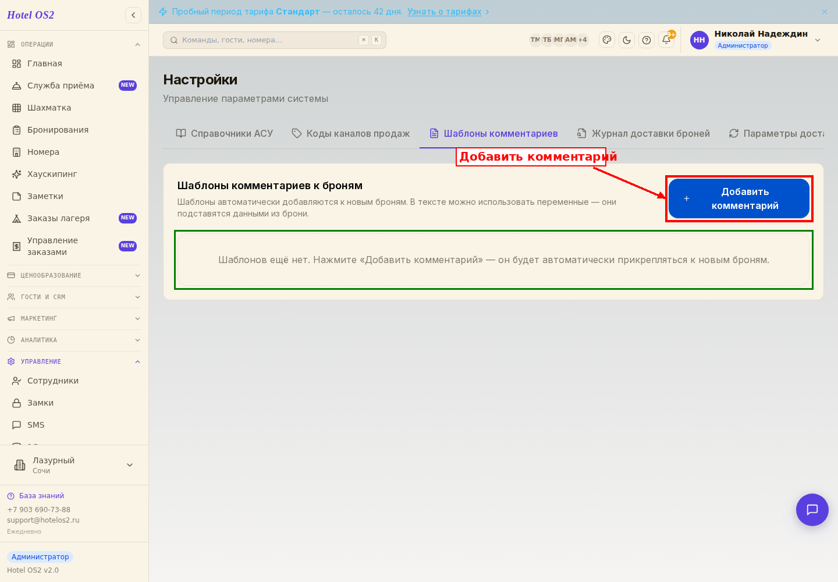Open the chat support bubble button
This screenshot has height=582, width=838.
pyautogui.click(x=812, y=510)
